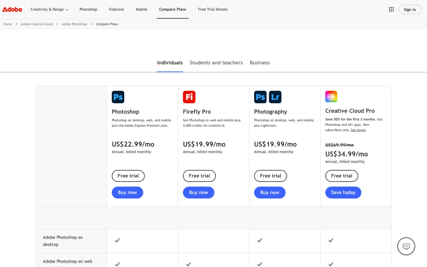Click the Ps icon in Photography plan
Viewport: 427px width, 267px height.
(260, 97)
